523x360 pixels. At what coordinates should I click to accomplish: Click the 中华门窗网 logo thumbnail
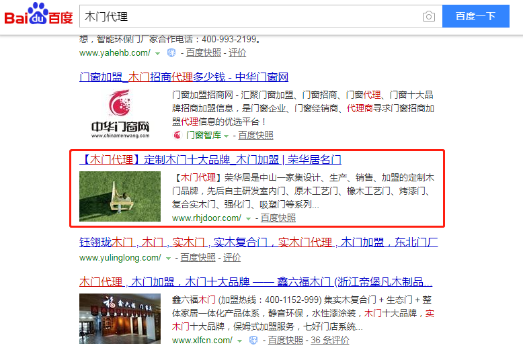click(120, 114)
